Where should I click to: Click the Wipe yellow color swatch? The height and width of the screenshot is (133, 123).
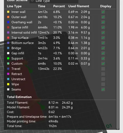[8, 84]
